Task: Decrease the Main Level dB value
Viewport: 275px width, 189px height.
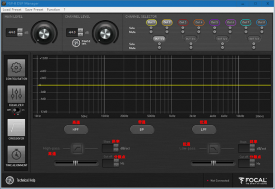Action: point(20,35)
